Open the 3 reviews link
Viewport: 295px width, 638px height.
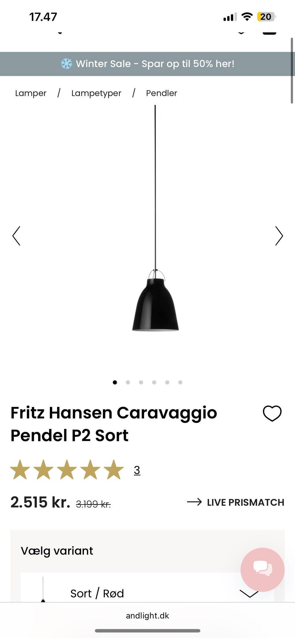pyautogui.click(x=137, y=470)
